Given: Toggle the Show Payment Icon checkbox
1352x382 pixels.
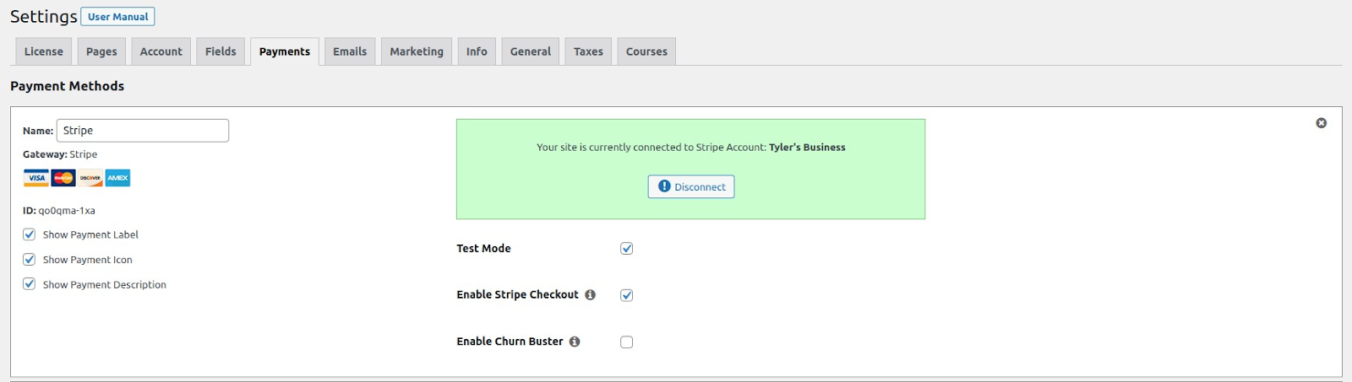Looking at the screenshot, I should click(30, 260).
